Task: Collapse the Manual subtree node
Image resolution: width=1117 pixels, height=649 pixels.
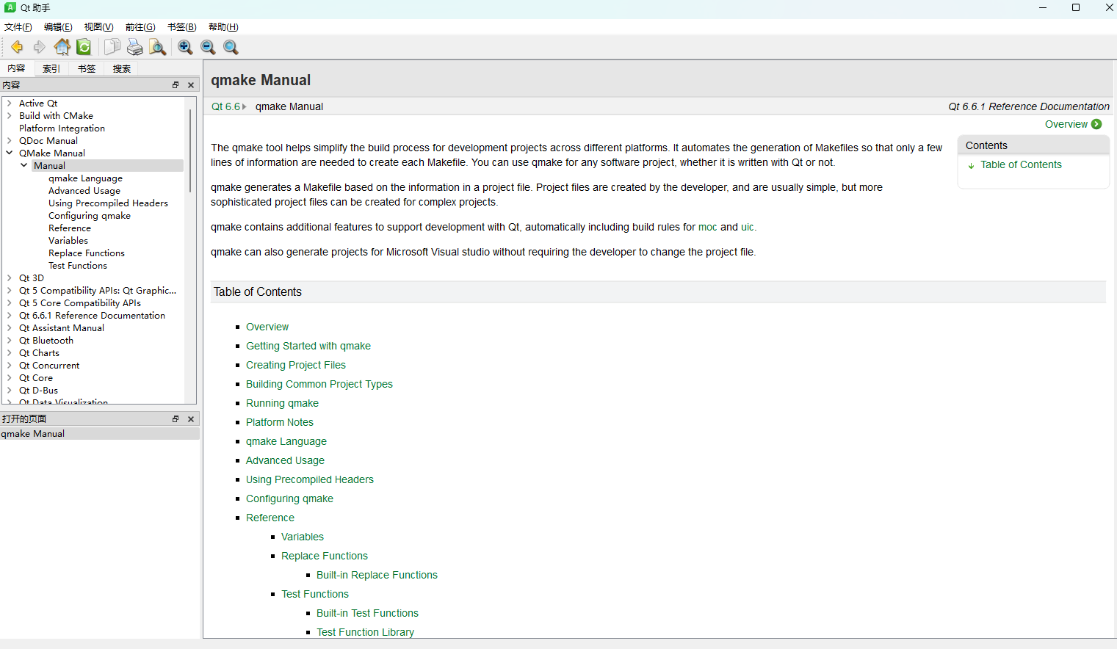Action: (x=24, y=166)
